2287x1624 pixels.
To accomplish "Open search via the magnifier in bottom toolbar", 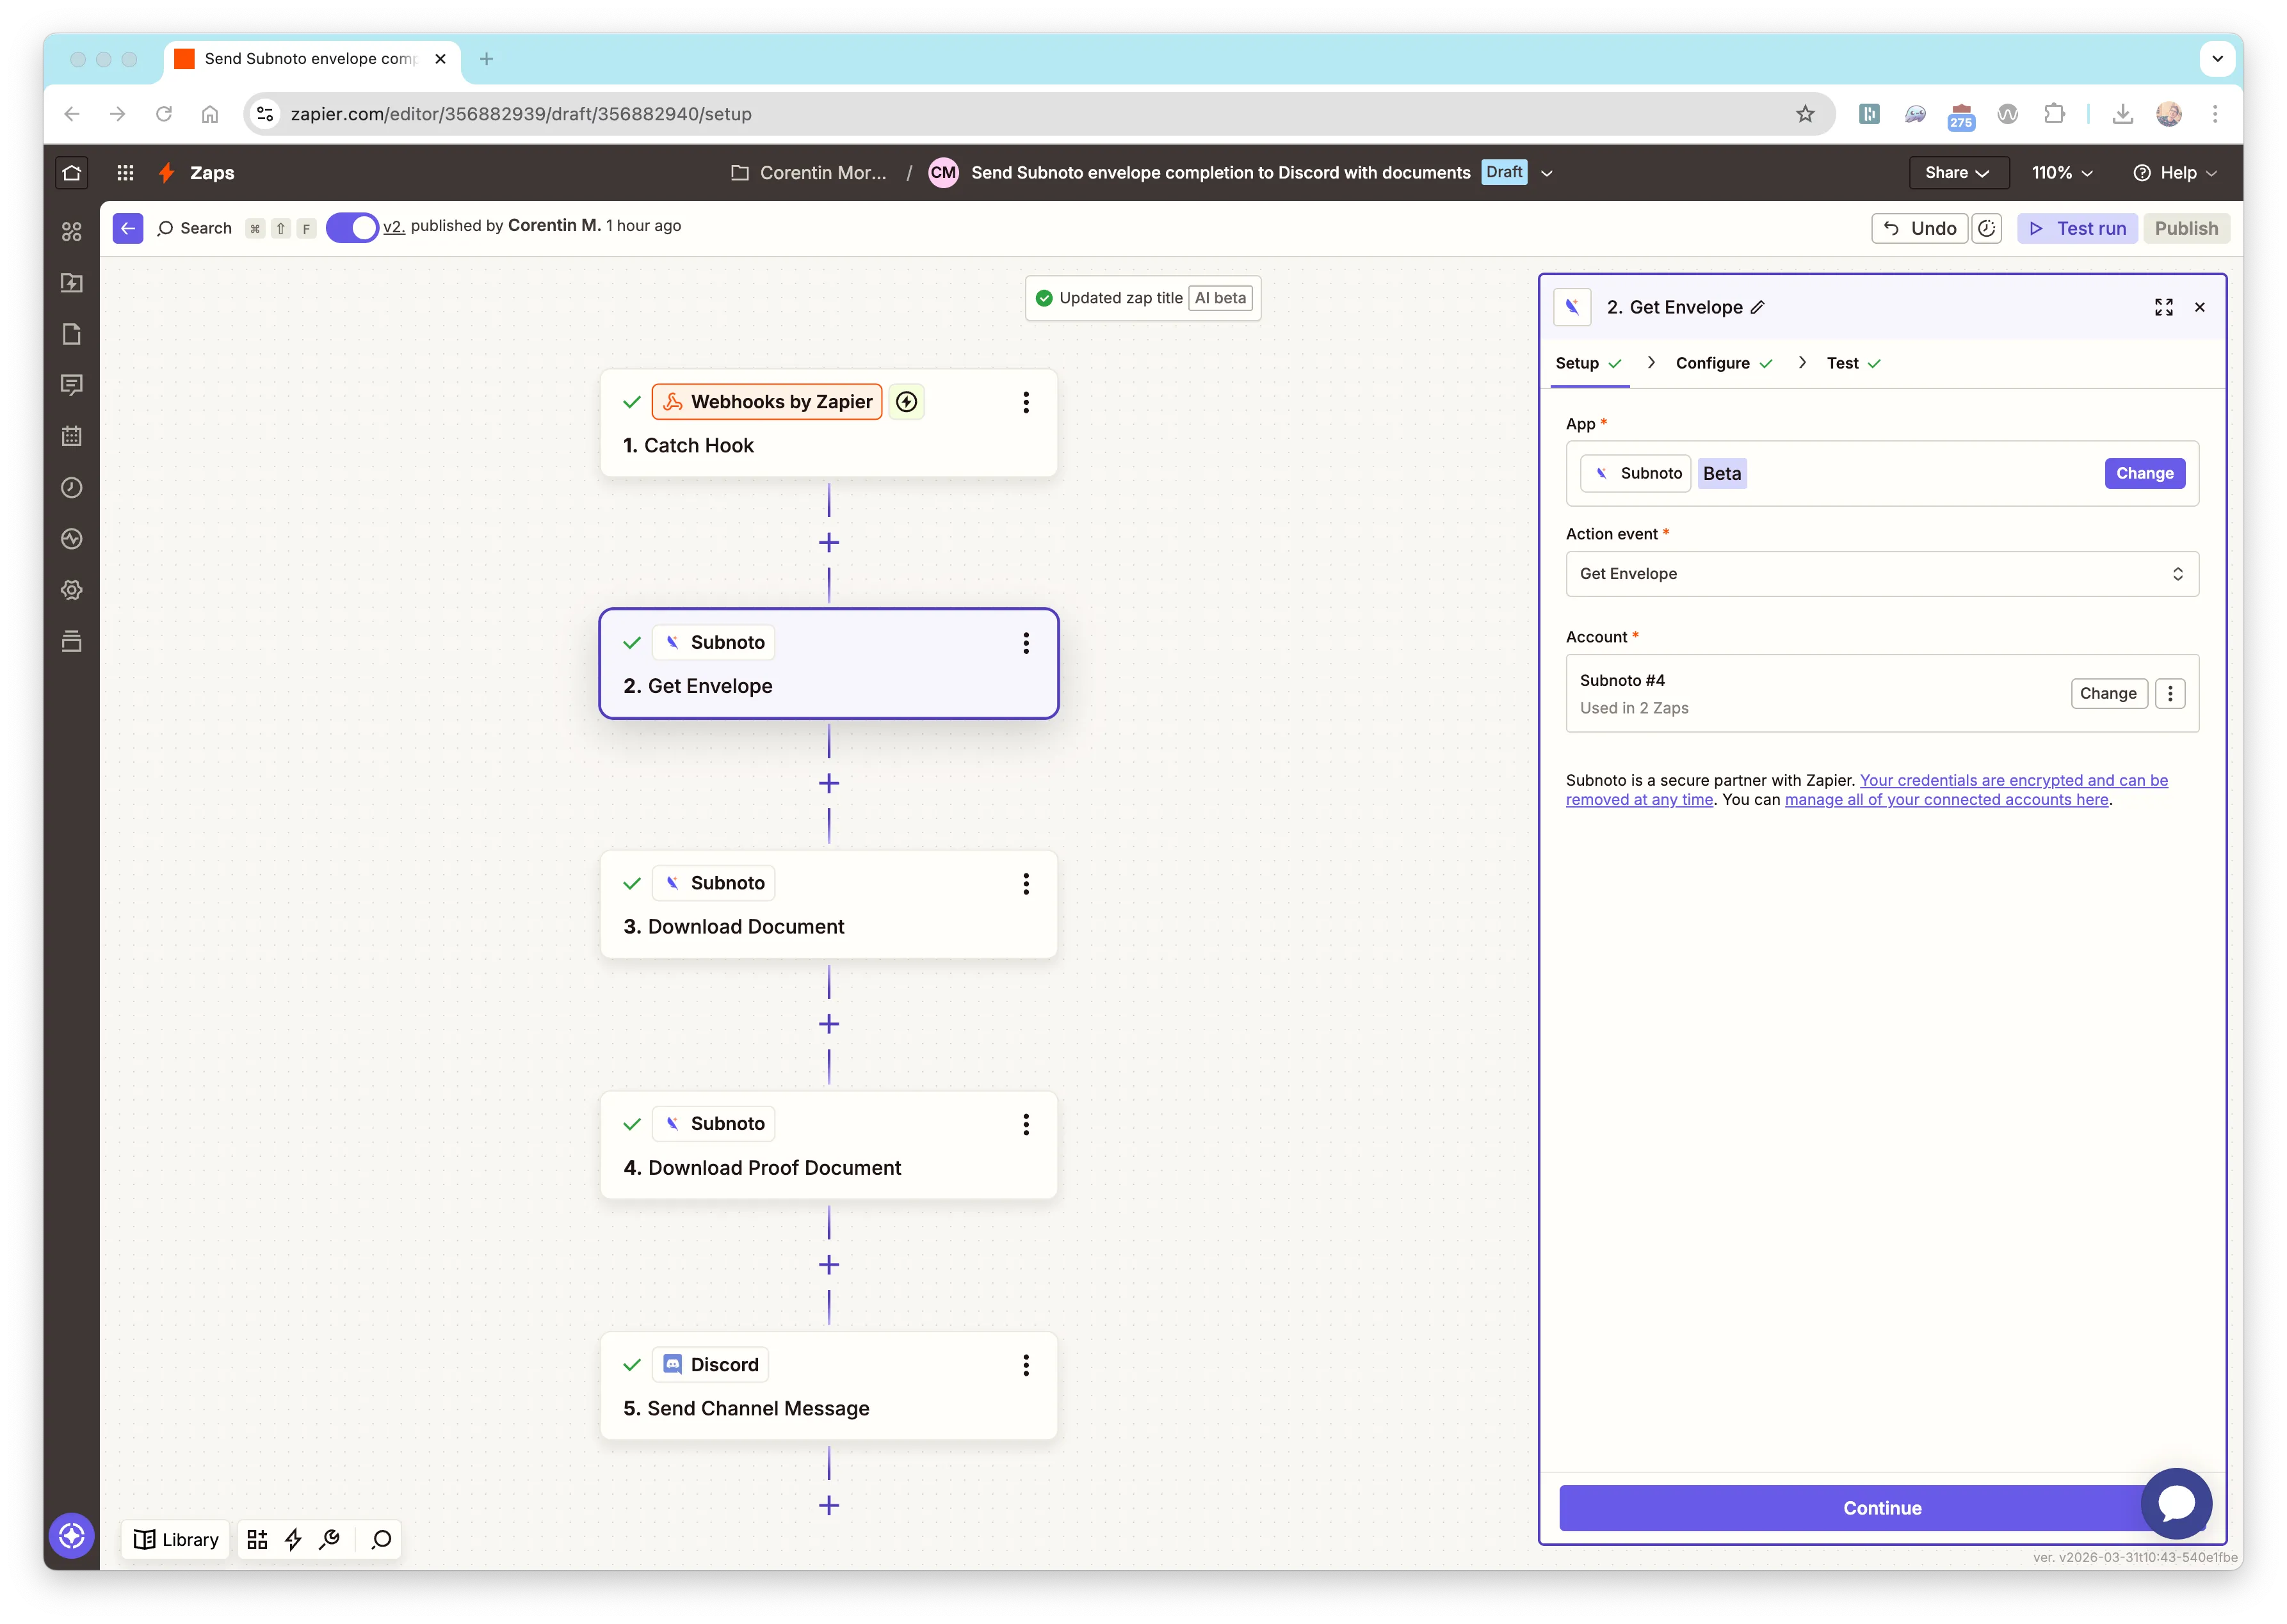I will click(380, 1539).
